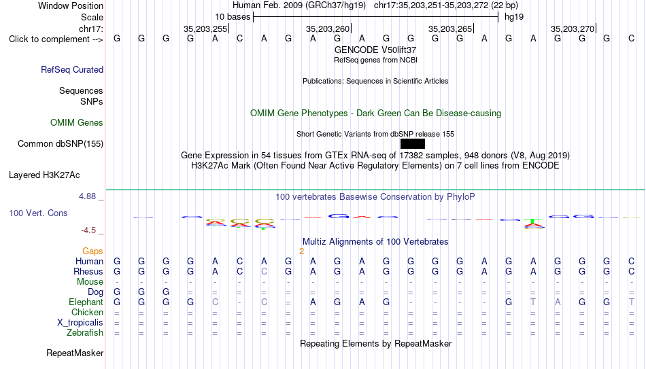Click the orange gap count '2'
The height and width of the screenshot is (369, 646).
301,251
